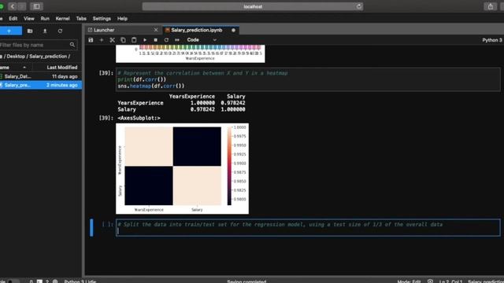Click the heatmap colorbar scale
504x283 pixels.
(229, 166)
